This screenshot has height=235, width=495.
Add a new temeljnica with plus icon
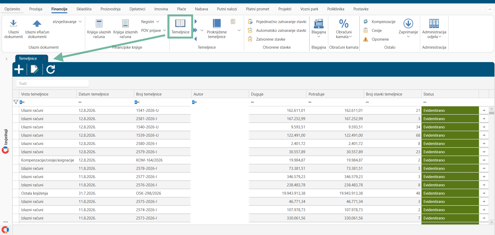pos(19,69)
